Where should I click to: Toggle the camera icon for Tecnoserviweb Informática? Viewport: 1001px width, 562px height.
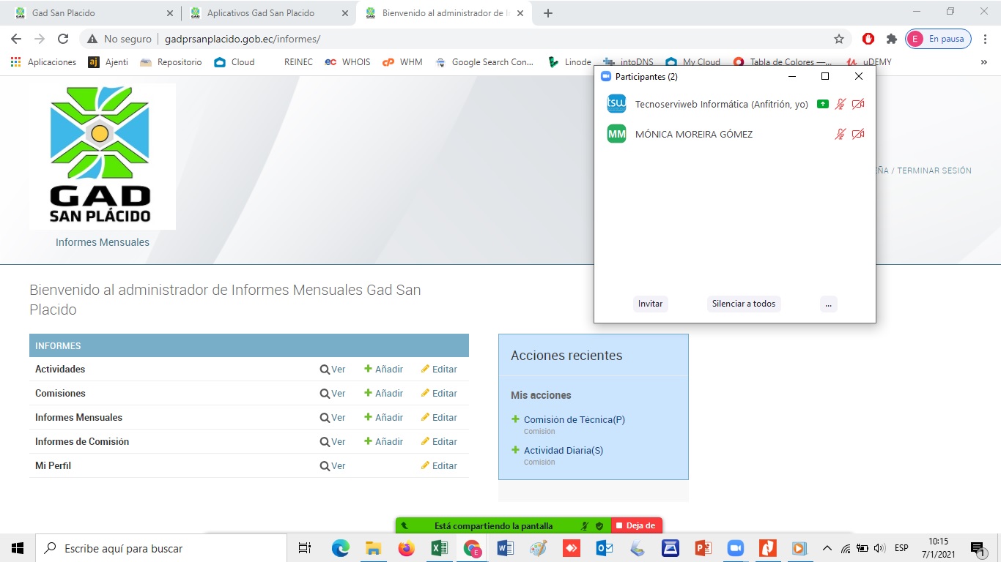(858, 104)
